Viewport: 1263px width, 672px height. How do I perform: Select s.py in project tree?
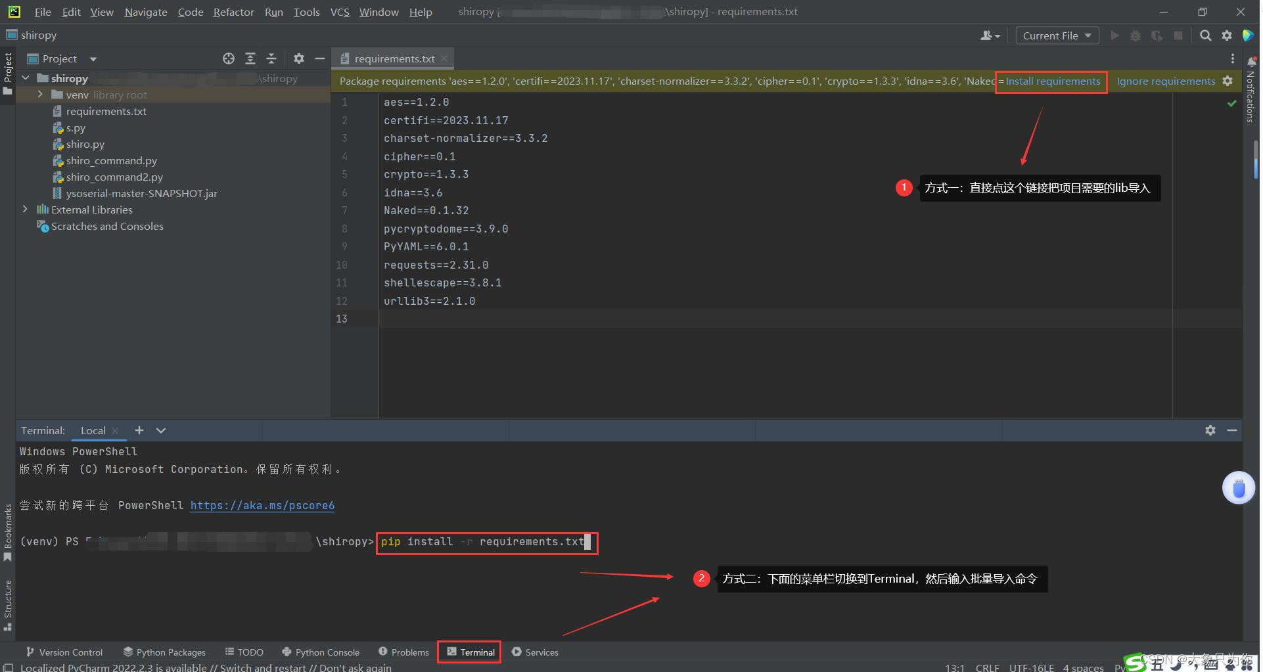pyautogui.click(x=69, y=127)
